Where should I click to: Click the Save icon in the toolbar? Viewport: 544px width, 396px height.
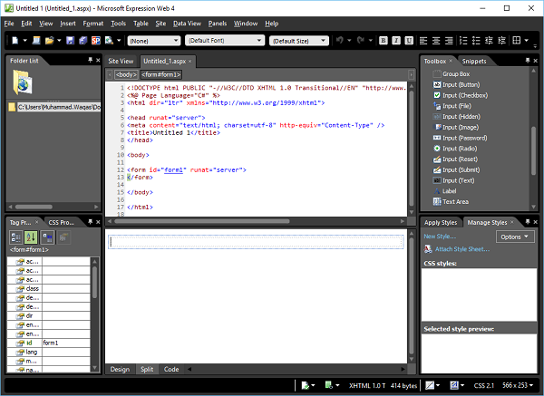click(68, 40)
